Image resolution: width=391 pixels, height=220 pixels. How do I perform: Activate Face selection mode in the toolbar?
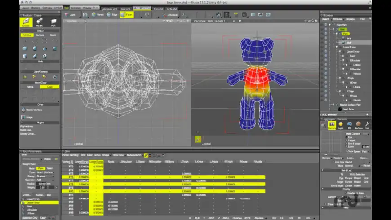click(x=127, y=14)
